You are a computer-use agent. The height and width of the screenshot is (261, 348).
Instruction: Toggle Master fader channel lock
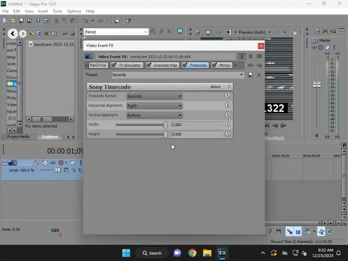tap(317, 136)
